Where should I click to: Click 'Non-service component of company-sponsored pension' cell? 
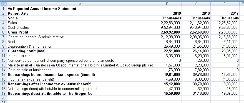point(80,60)
